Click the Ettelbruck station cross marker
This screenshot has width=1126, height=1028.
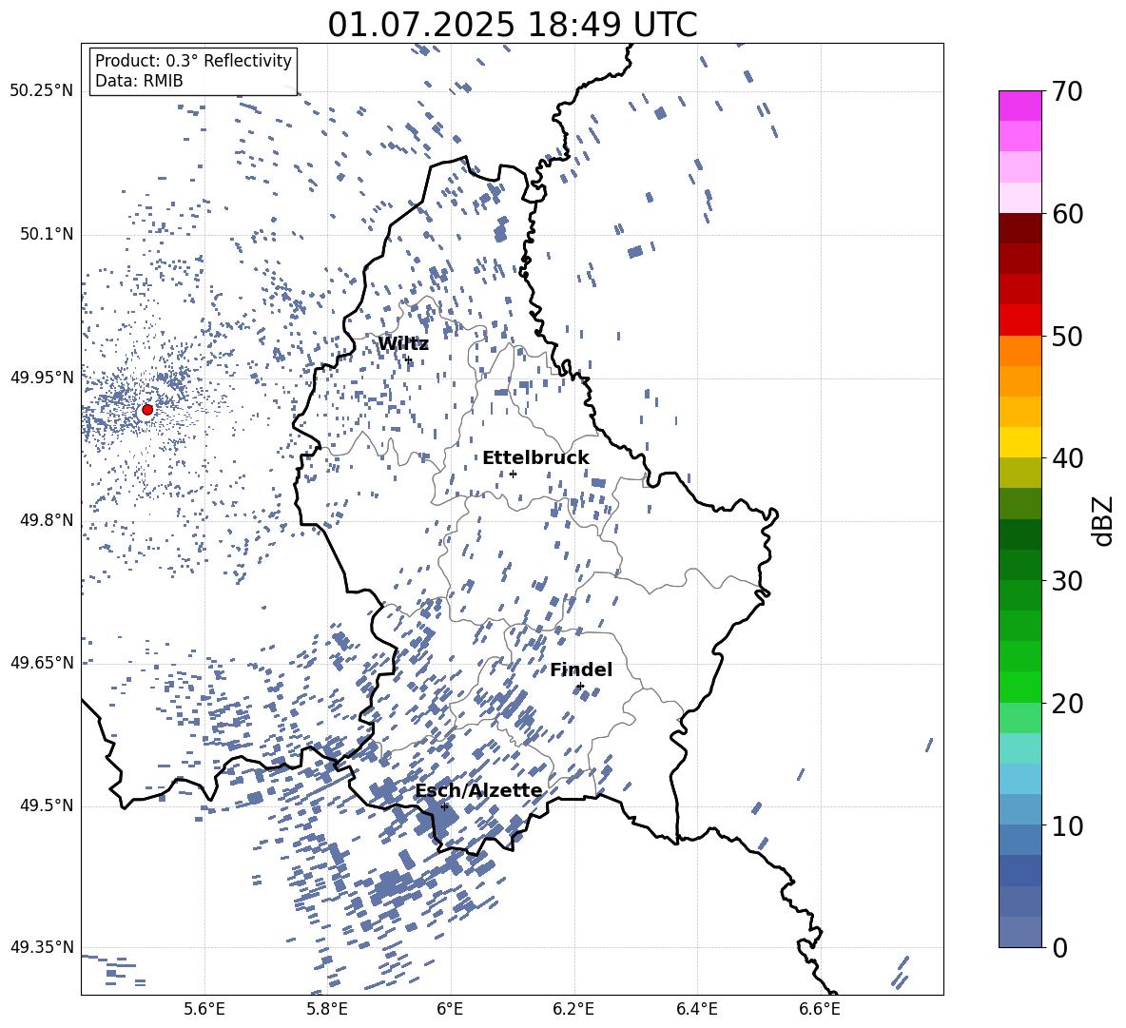pos(513,474)
